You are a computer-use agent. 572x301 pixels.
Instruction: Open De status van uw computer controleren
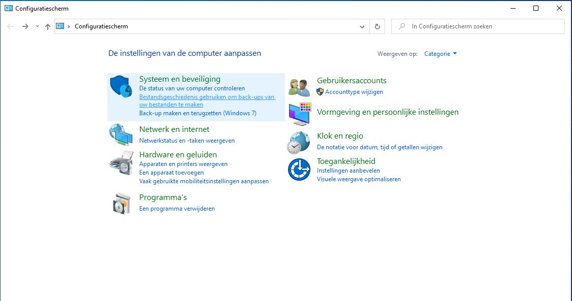(x=192, y=88)
